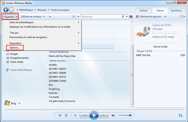Expand the view options dropdown arrow
Screen dimensions: 188x122
pyautogui.click(x=78, y=16)
